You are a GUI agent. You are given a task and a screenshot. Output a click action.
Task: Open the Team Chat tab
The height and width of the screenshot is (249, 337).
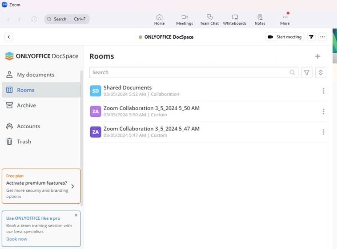[x=209, y=20]
